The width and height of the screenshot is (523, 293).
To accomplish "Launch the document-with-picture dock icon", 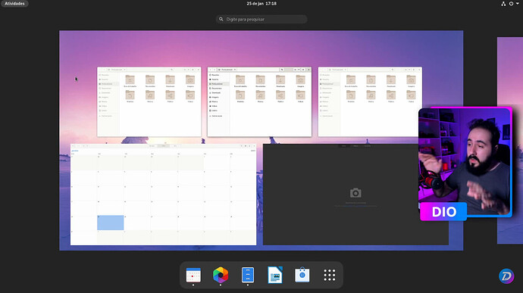I will pos(275,275).
